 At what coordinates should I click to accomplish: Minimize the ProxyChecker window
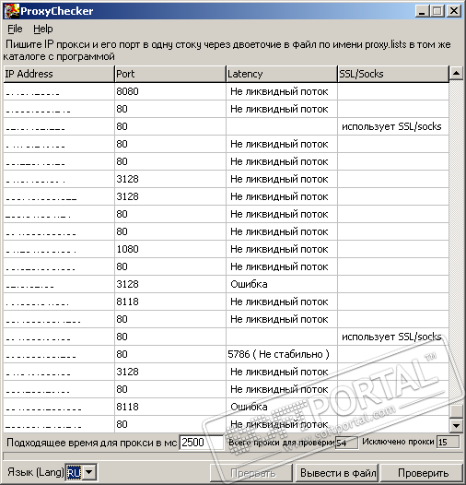422,11
